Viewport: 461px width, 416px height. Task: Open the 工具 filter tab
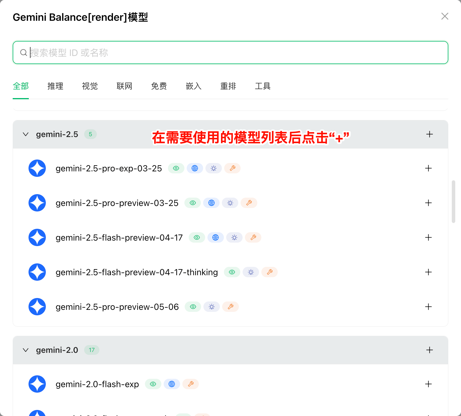pyautogui.click(x=263, y=86)
